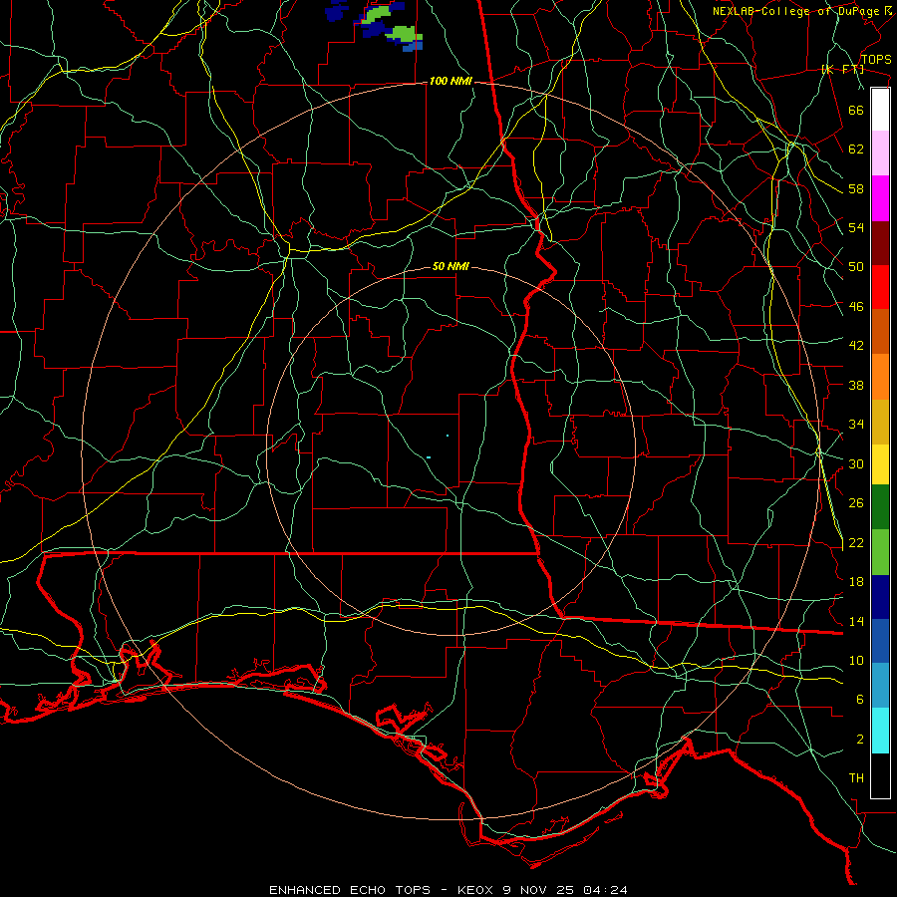Click the 14 legend value
This screenshot has height=897, width=897.
click(856, 621)
